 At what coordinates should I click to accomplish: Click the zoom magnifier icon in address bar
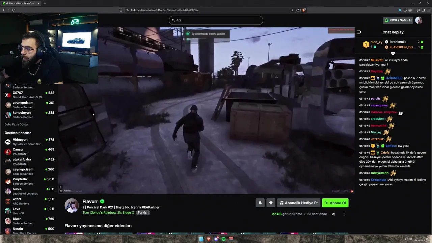[x=292, y=10]
